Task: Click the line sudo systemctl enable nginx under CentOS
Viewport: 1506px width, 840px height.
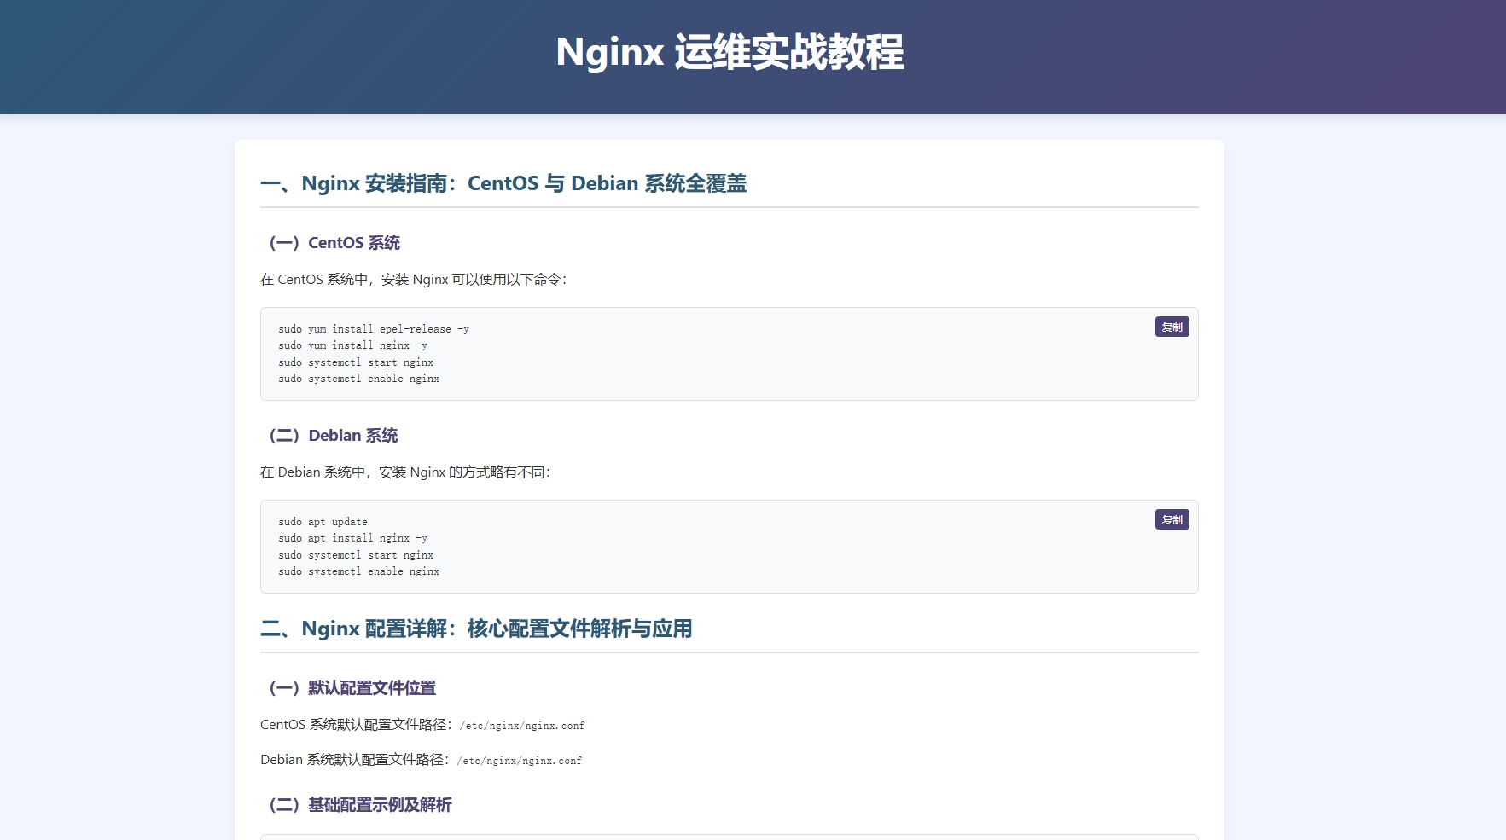Action: click(x=358, y=379)
